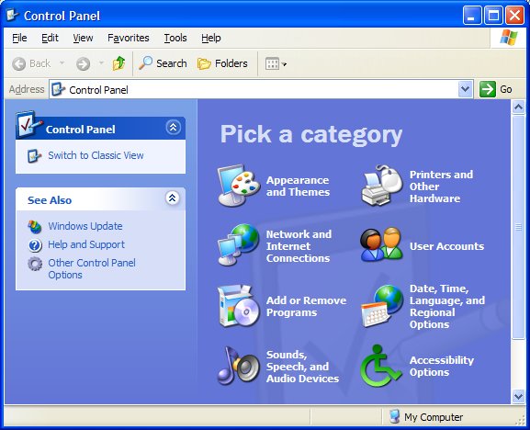530x430 pixels.
Task: Expand the Address bar dropdown
Action: click(466, 89)
